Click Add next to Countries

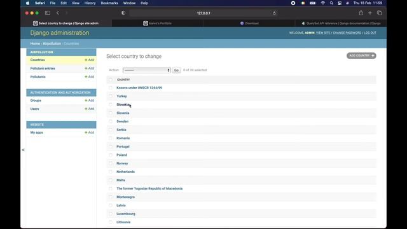pos(90,60)
